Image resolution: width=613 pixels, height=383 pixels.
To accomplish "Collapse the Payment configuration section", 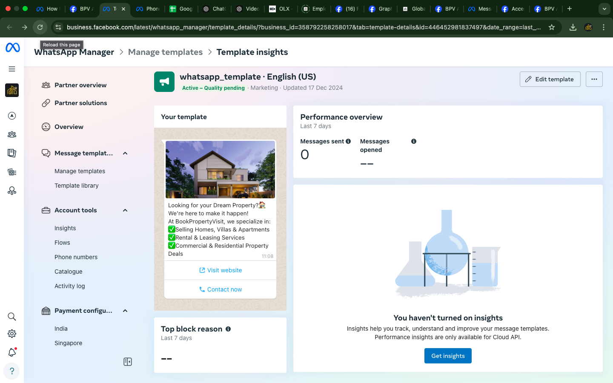I will pos(125,311).
